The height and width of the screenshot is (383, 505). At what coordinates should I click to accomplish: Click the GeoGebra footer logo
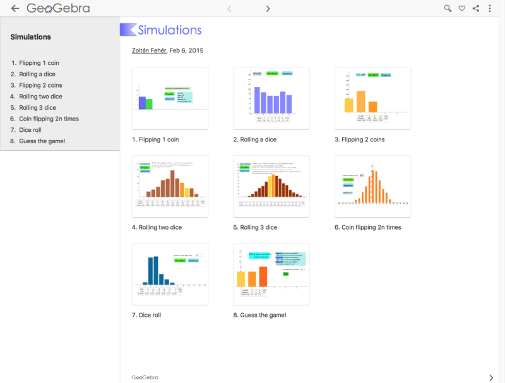tap(145, 377)
